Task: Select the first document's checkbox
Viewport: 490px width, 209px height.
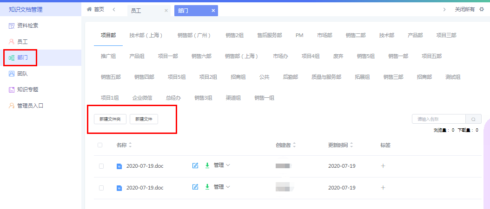Action: [101, 166]
